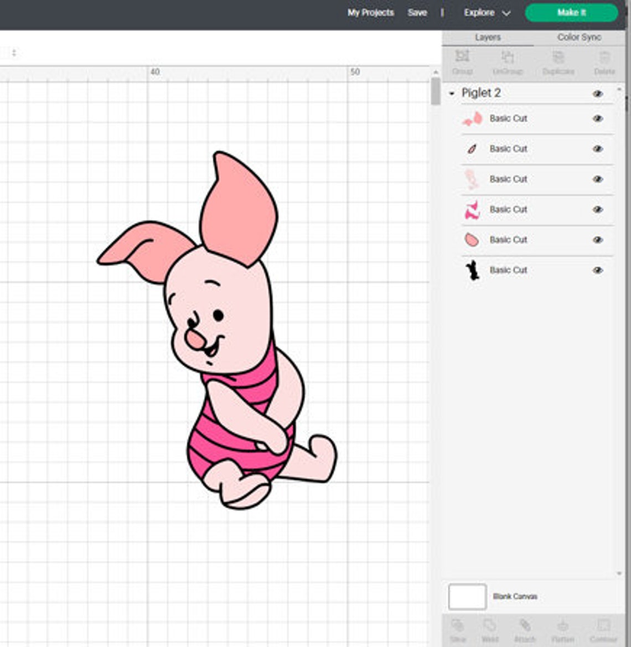Click the Delete icon in the Layers panel
This screenshot has height=647, width=631.
[604, 56]
